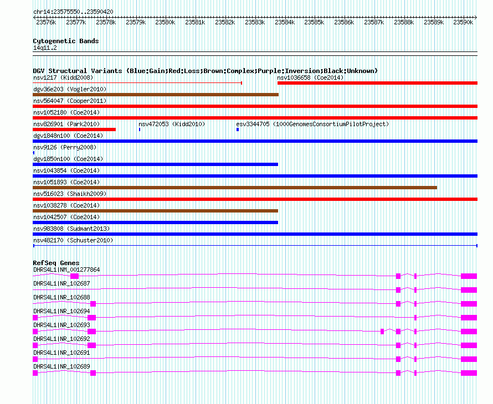The image size is (493, 404).
Task: Select variant label nsv1043854 (Coe2014)
Action: (66, 170)
